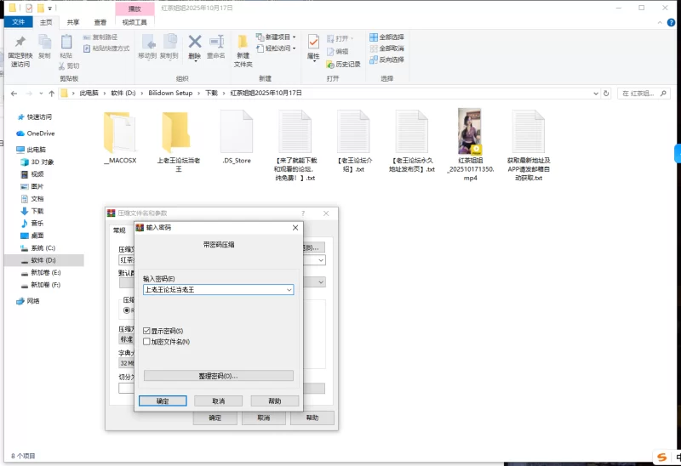
Task: Select the _MACOSX folder icon
Action: (x=119, y=132)
